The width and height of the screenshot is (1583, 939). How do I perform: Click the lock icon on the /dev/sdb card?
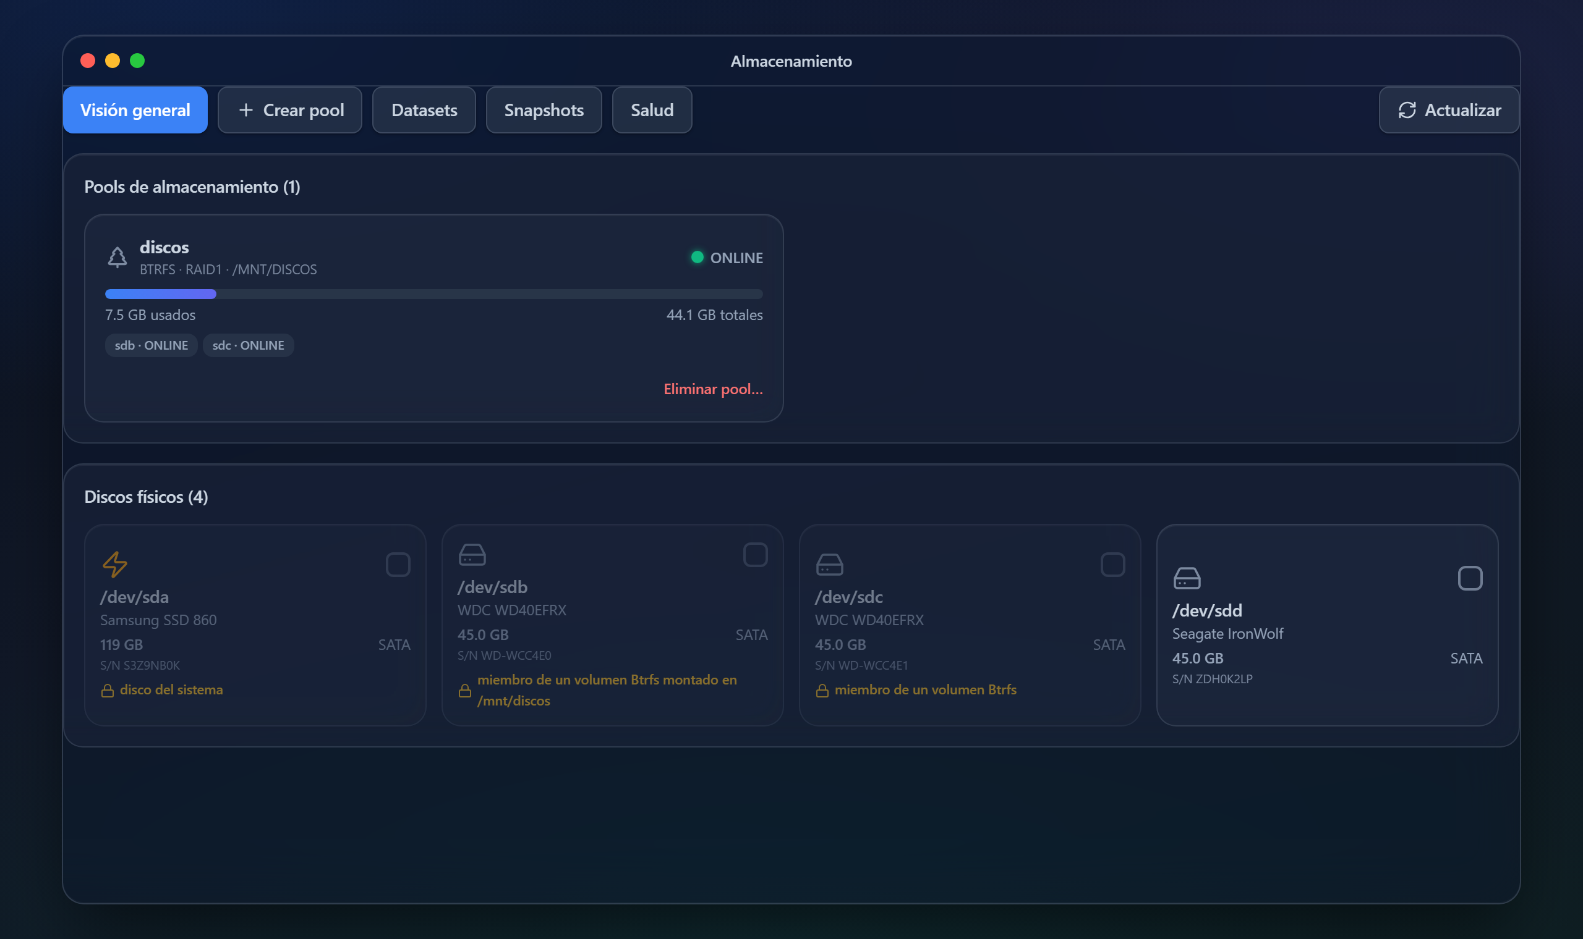465,690
